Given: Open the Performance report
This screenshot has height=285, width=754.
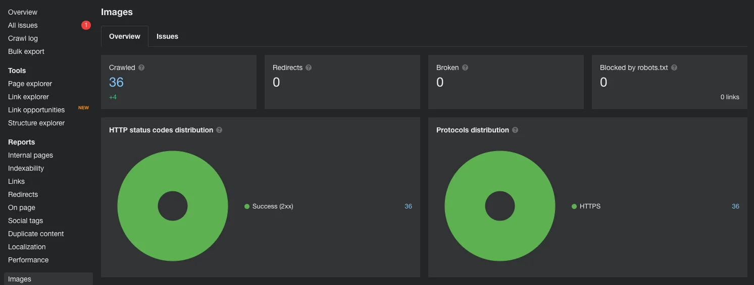Looking at the screenshot, I should (28, 260).
